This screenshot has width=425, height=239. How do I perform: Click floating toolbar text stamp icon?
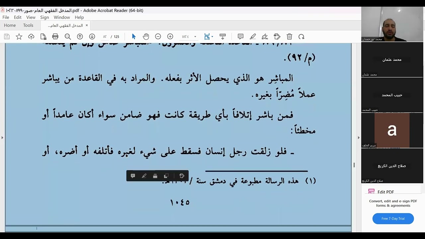(155, 176)
